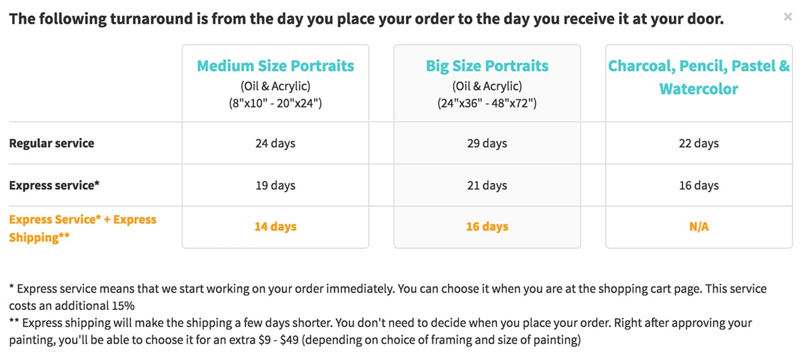Select the Regular service row label
The width and height of the screenshot is (802, 352).
(x=51, y=143)
